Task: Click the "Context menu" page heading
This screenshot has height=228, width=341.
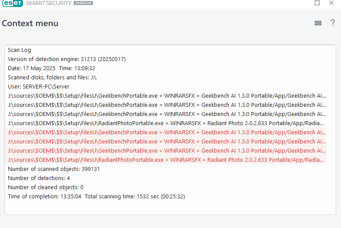Action: pos(30,23)
